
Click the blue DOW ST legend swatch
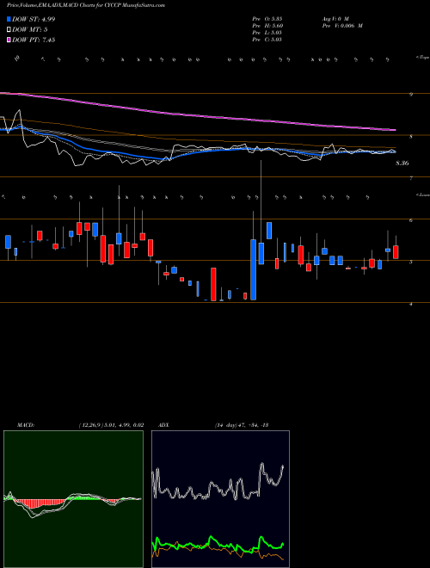[9, 19]
